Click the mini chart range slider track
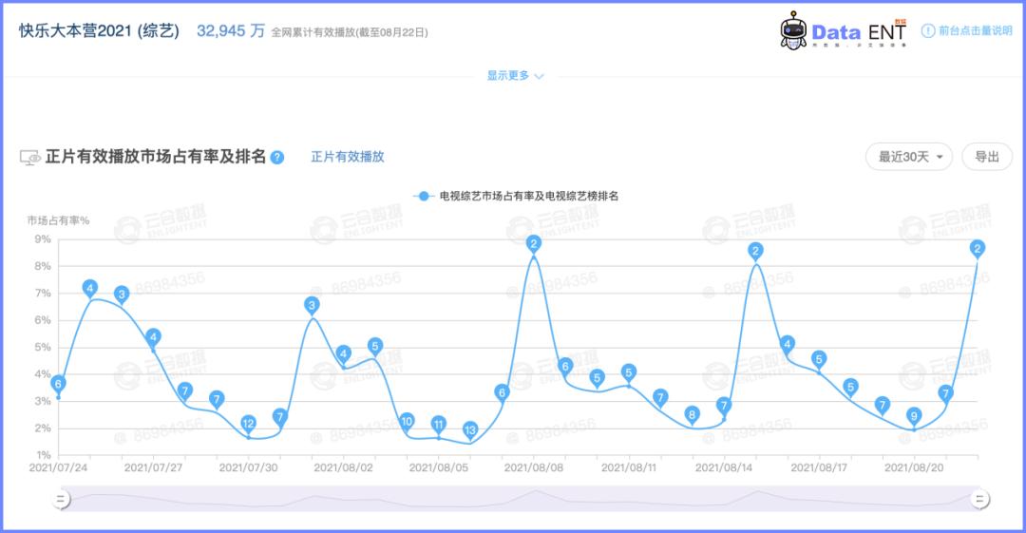The width and height of the screenshot is (1026, 533). pos(520,499)
